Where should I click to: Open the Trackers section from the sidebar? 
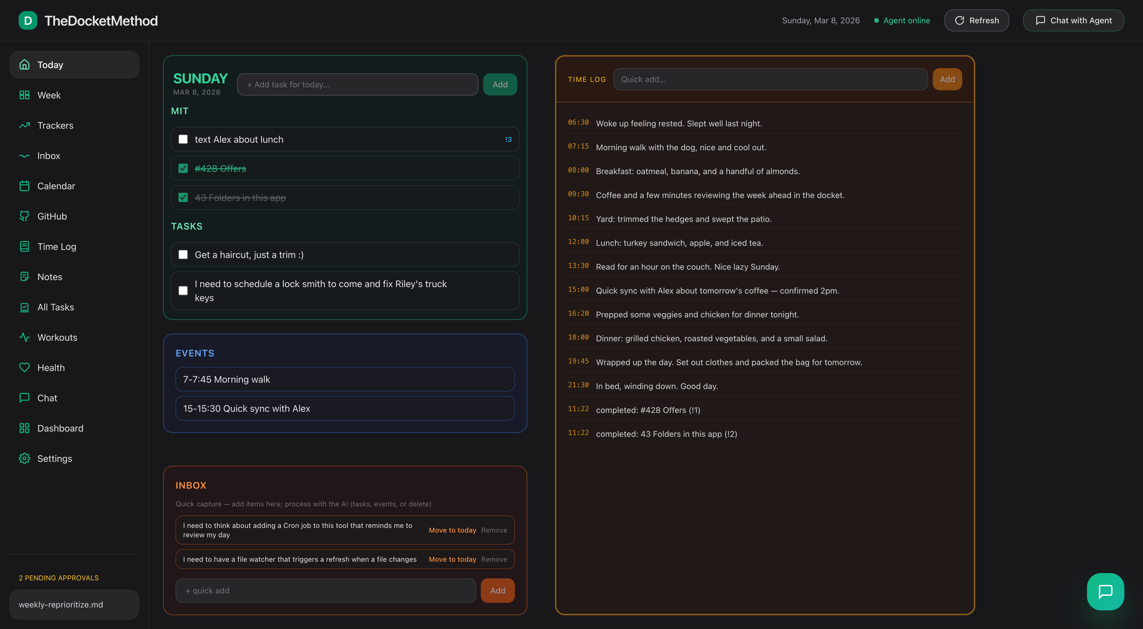(x=55, y=126)
